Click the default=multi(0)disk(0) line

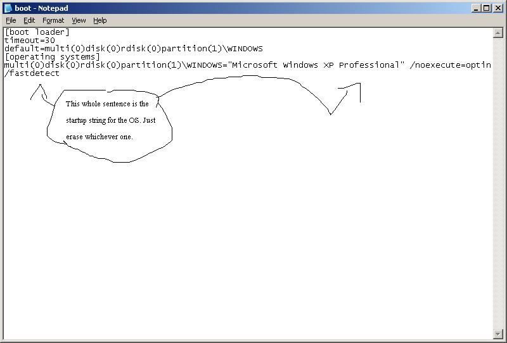click(x=134, y=49)
